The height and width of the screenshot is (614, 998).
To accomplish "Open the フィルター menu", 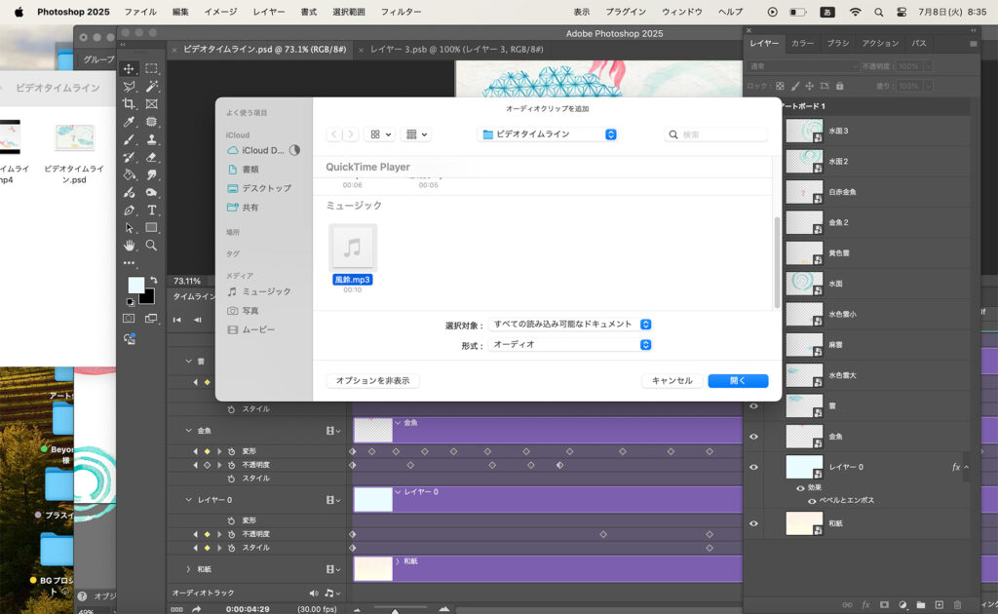I will point(401,12).
